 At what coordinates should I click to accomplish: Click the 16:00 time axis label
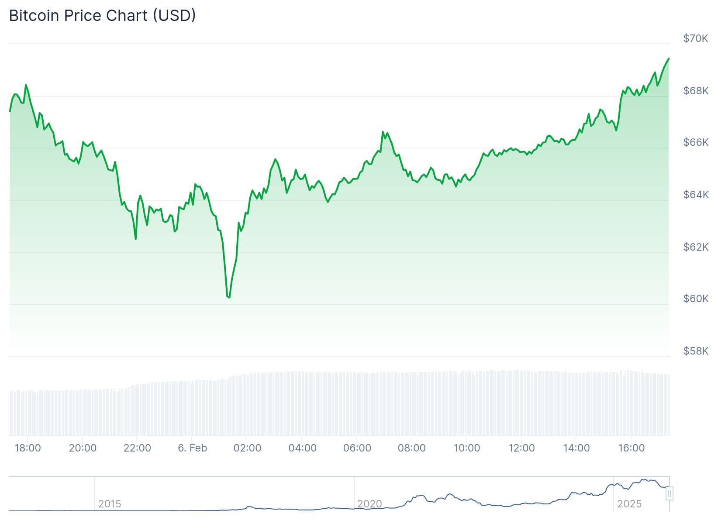632,448
